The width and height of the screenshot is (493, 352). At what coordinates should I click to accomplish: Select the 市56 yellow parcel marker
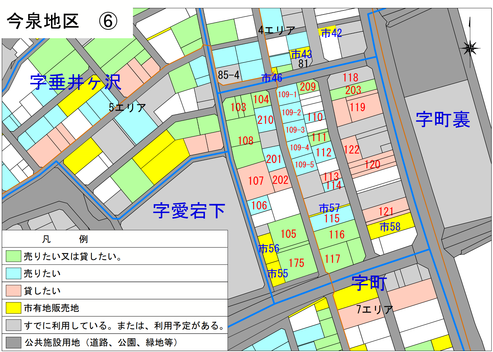click(269, 248)
